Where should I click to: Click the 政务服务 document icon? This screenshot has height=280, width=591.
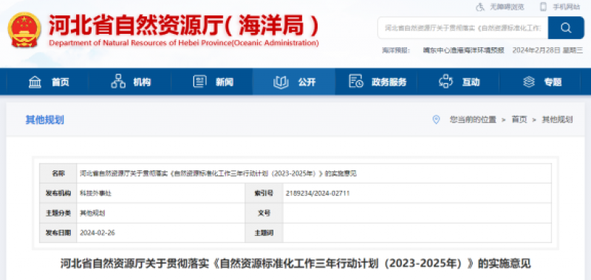coord(356,82)
